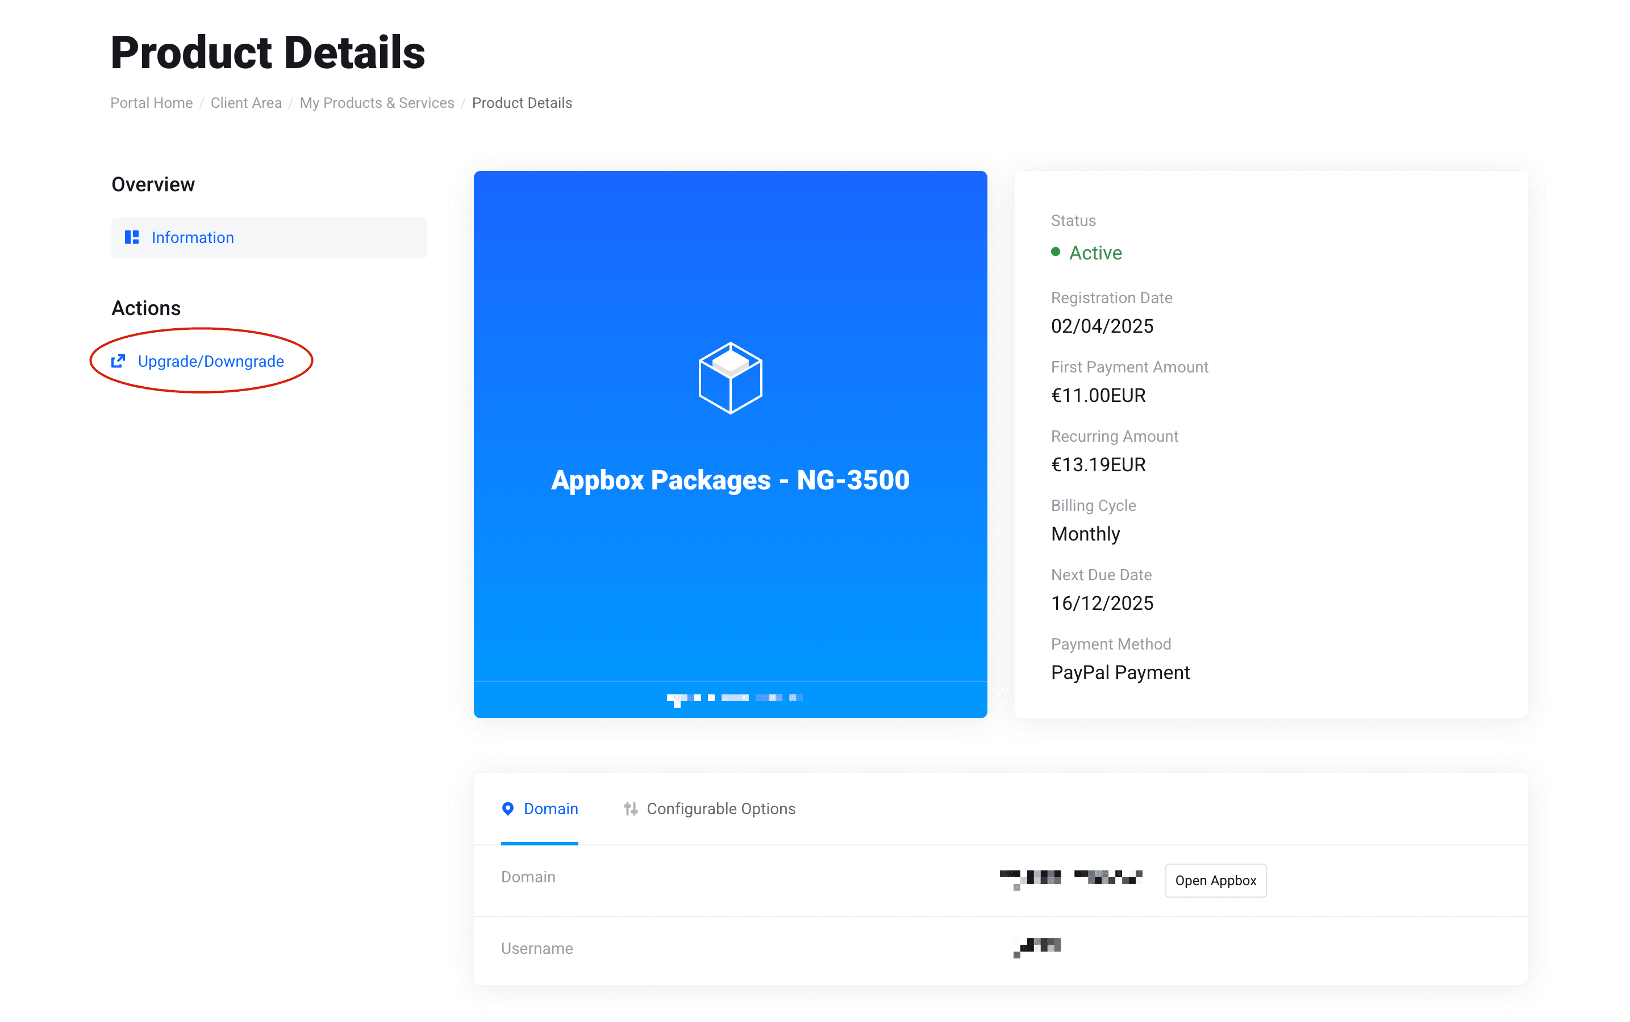The width and height of the screenshot is (1630, 1022).
Task: Click the Actions sidebar heading
Action: (146, 308)
